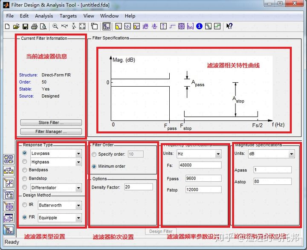This screenshot has width=307, height=250.
Task: Open the frequency Units Hz dropdown
Action: click(x=218, y=154)
